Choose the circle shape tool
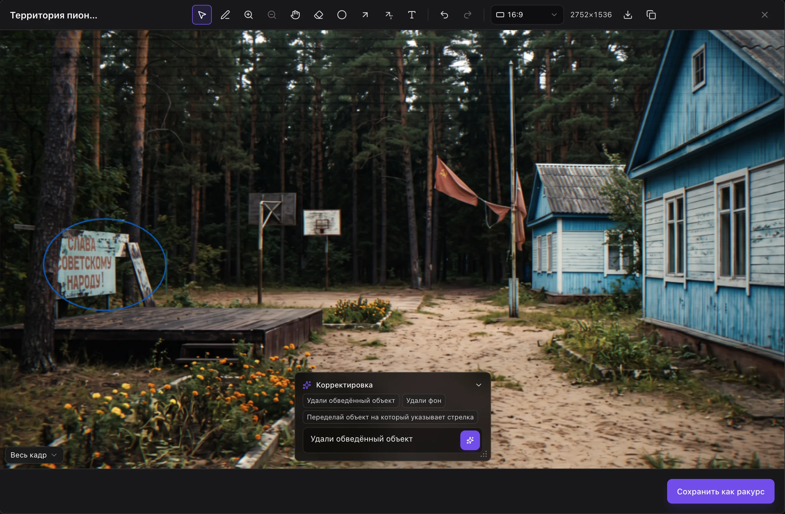Viewport: 785px width, 514px height. 342,15
